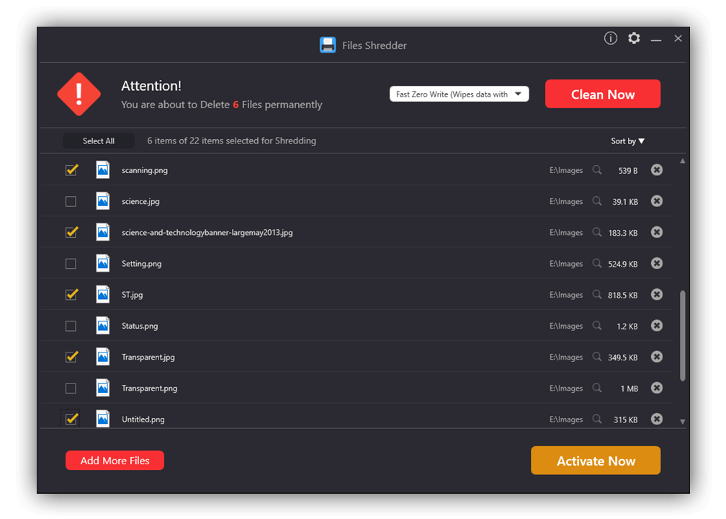Click magnifier icon for science-and-technologybanner-largemay2013.jpg
Screen dimensions: 726x519
coord(597,232)
